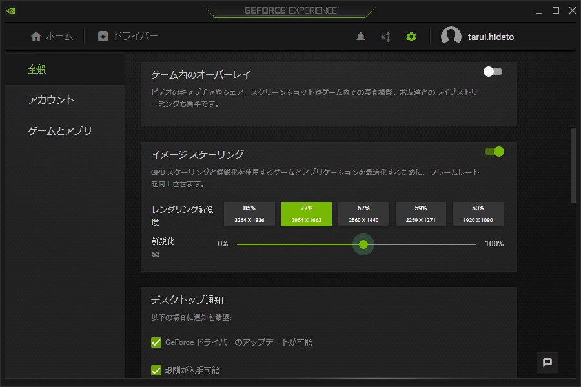Disable the image scaling toggle
Viewport: 581px width, 387px height.
coord(495,151)
